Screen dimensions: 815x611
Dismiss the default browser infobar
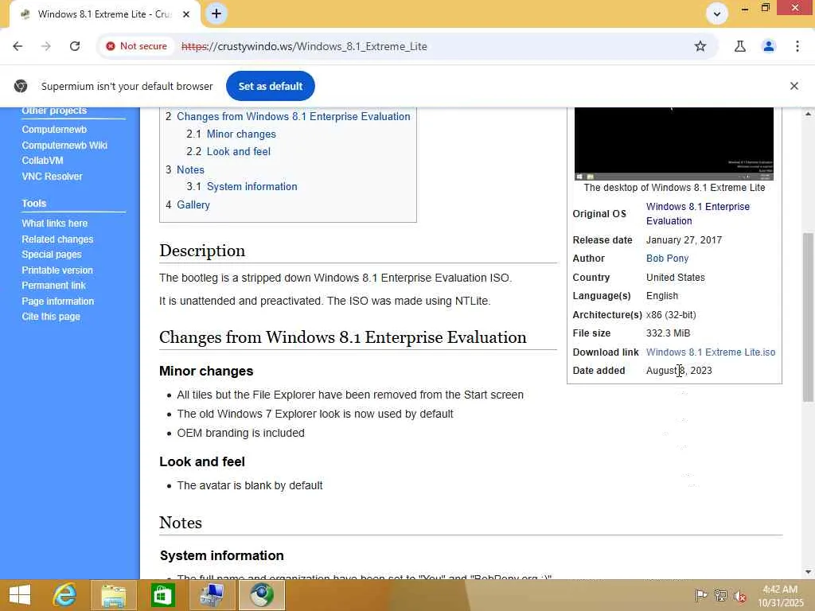click(794, 86)
